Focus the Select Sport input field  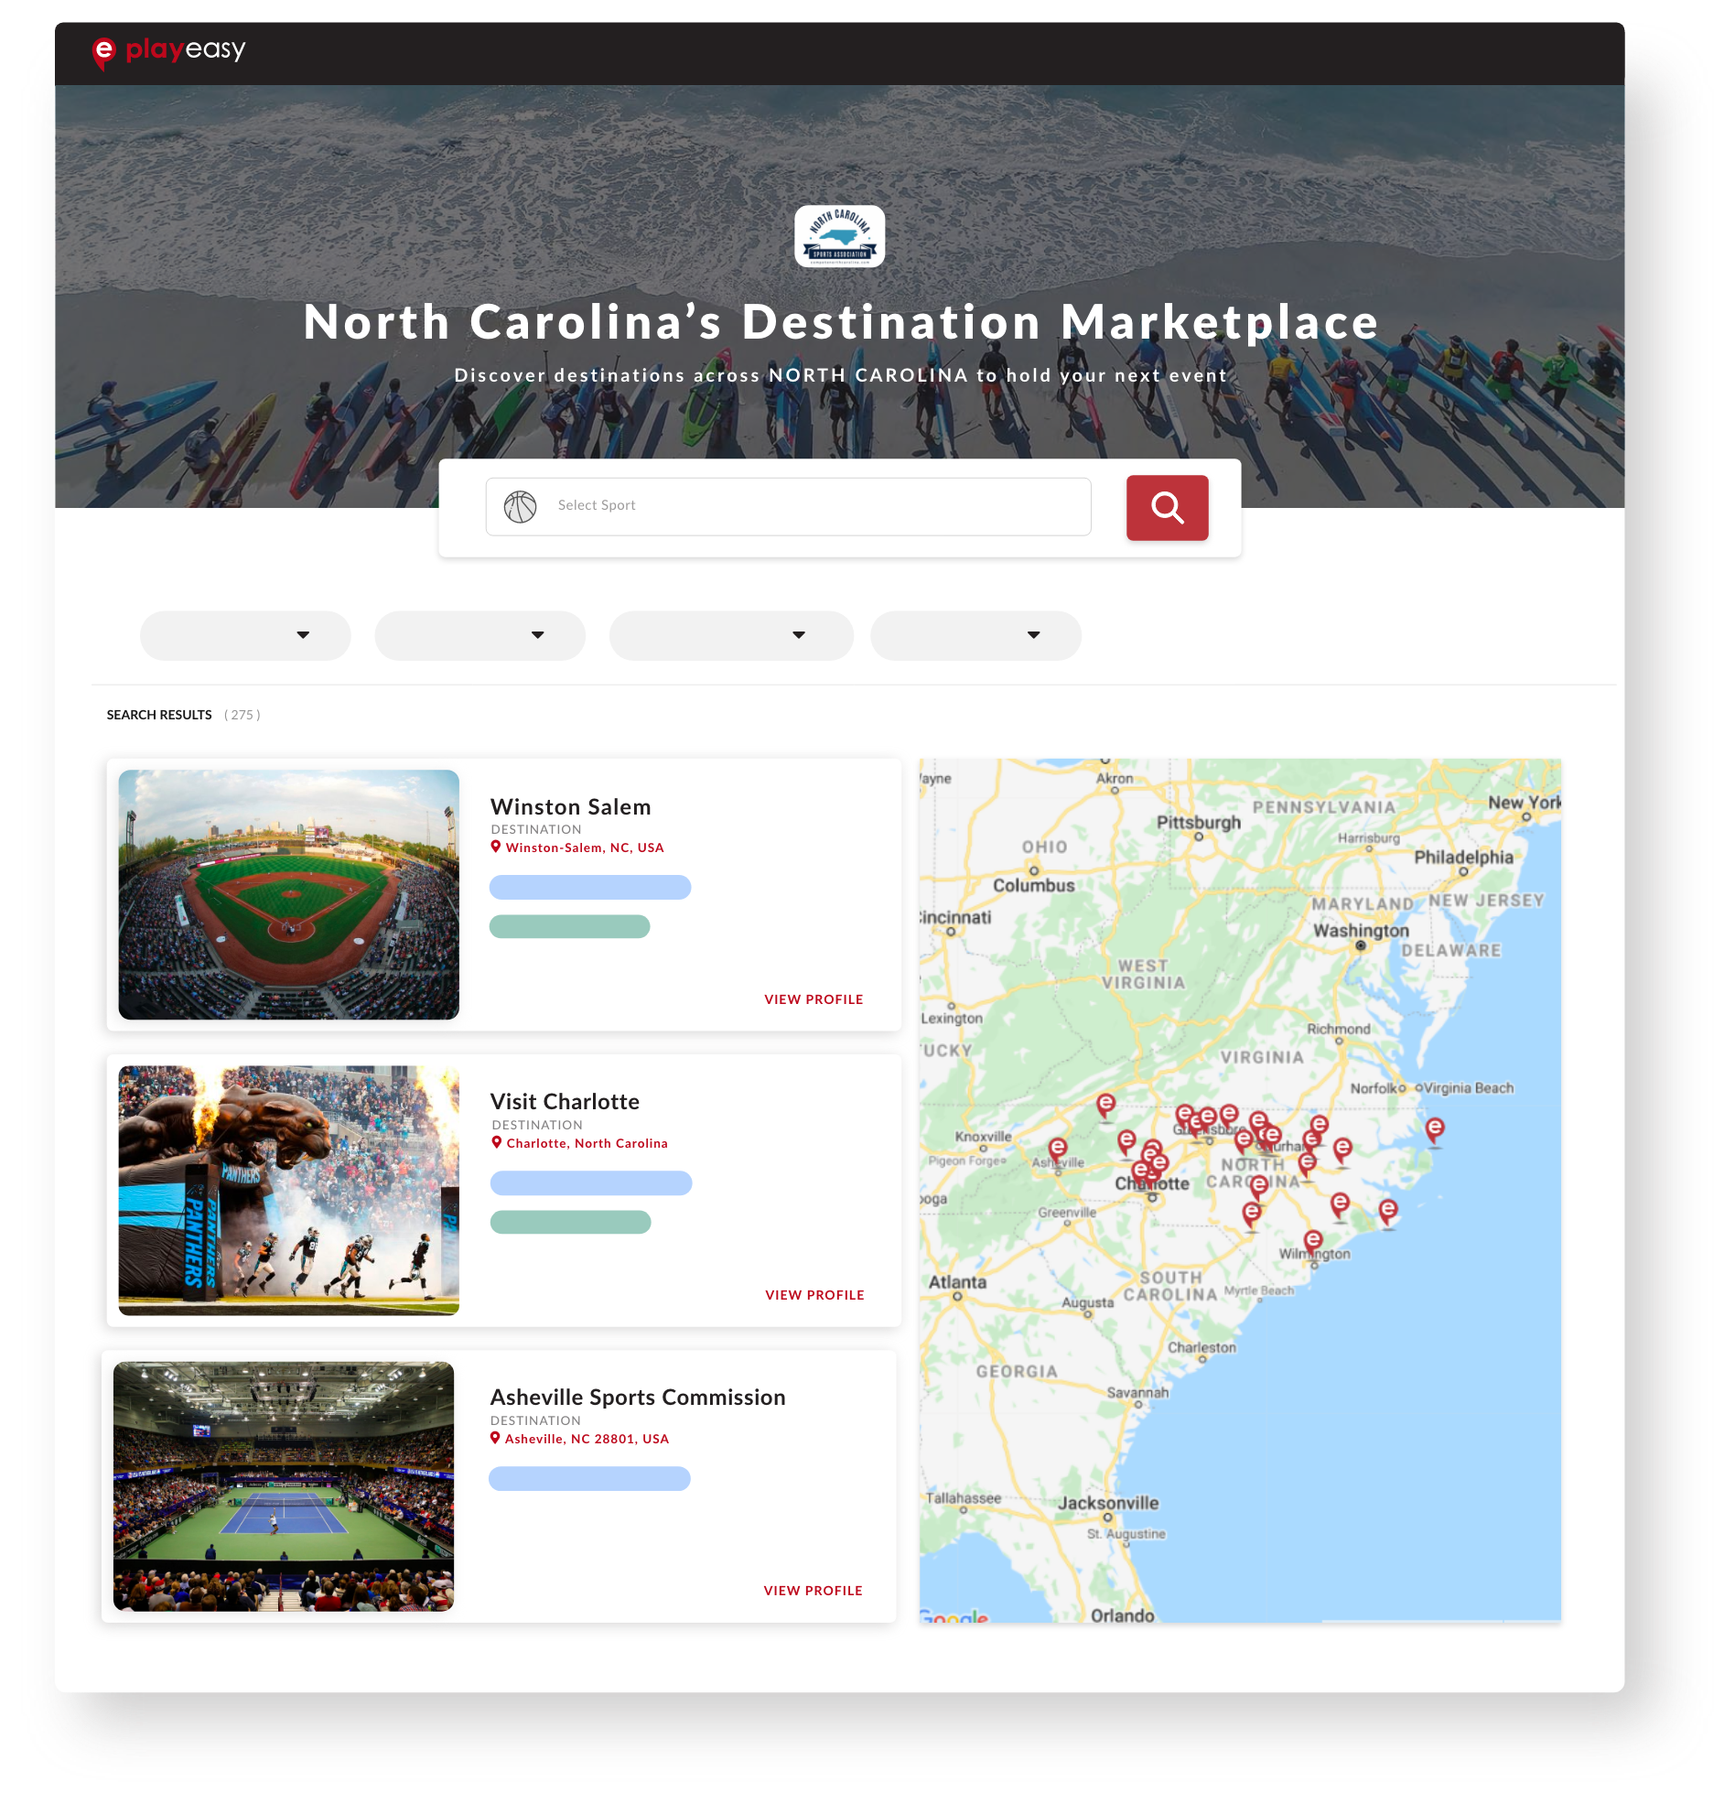[x=789, y=507]
